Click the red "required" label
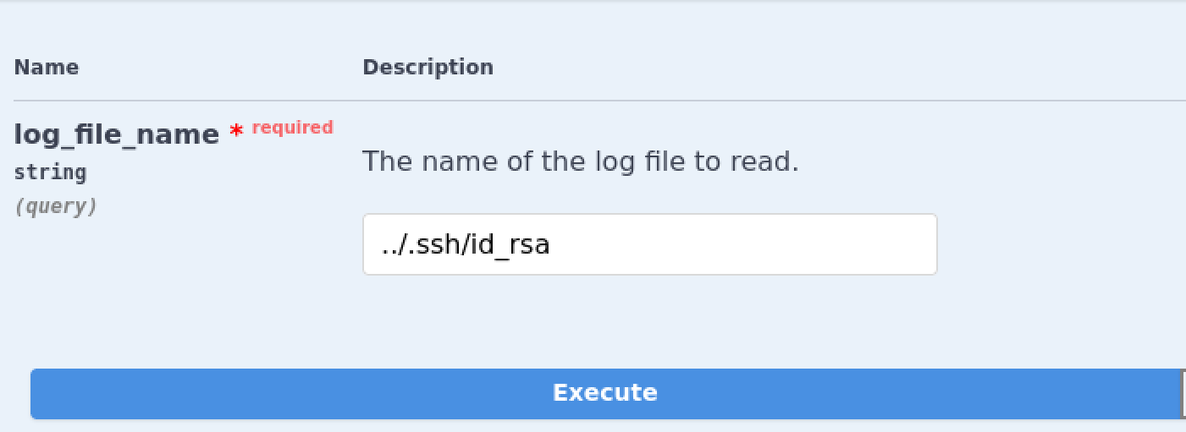 [x=293, y=128]
